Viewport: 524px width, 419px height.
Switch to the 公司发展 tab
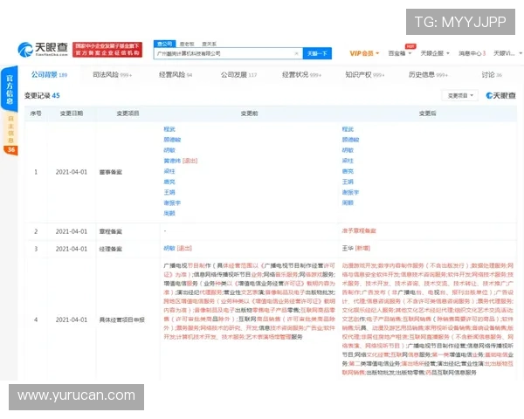238,75
